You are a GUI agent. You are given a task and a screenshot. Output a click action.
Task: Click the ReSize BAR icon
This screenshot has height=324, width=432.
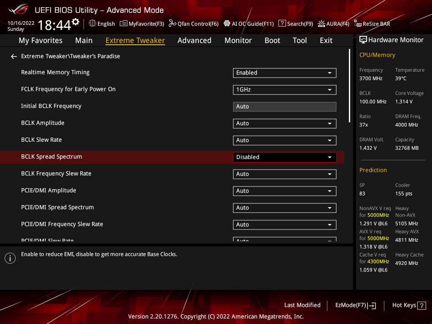[x=358, y=24]
